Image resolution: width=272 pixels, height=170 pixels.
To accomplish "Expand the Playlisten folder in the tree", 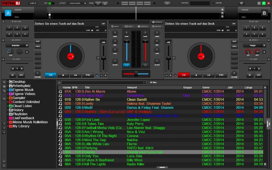I will click(x=8, y=114).
